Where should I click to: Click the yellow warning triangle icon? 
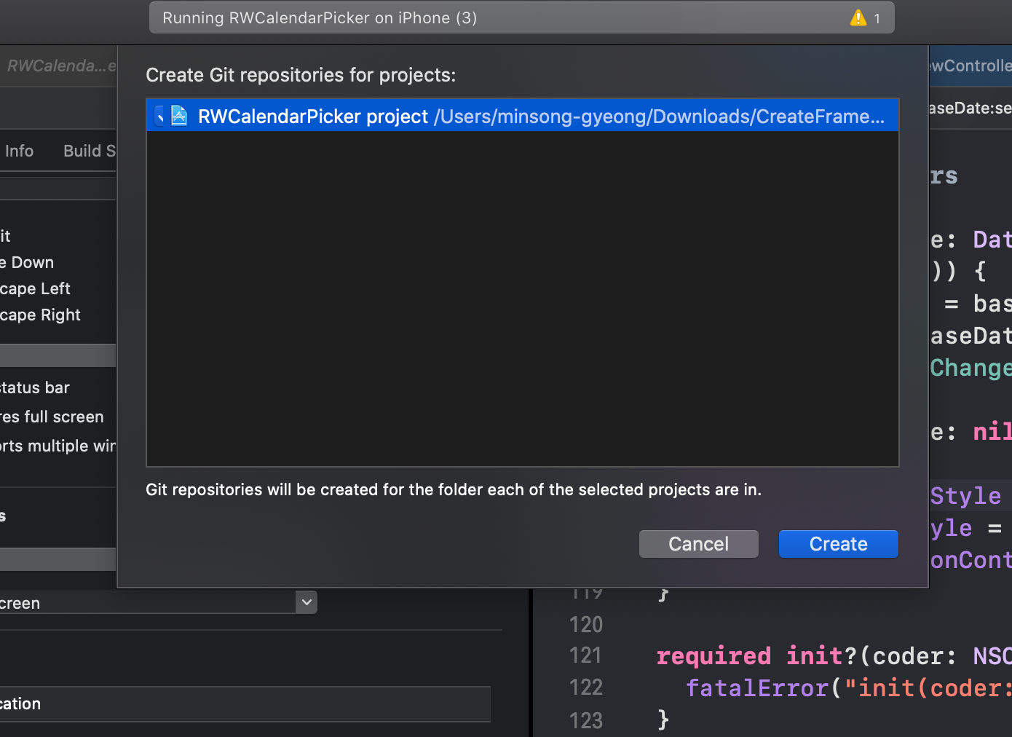pyautogui.click(x=858, y=18)
